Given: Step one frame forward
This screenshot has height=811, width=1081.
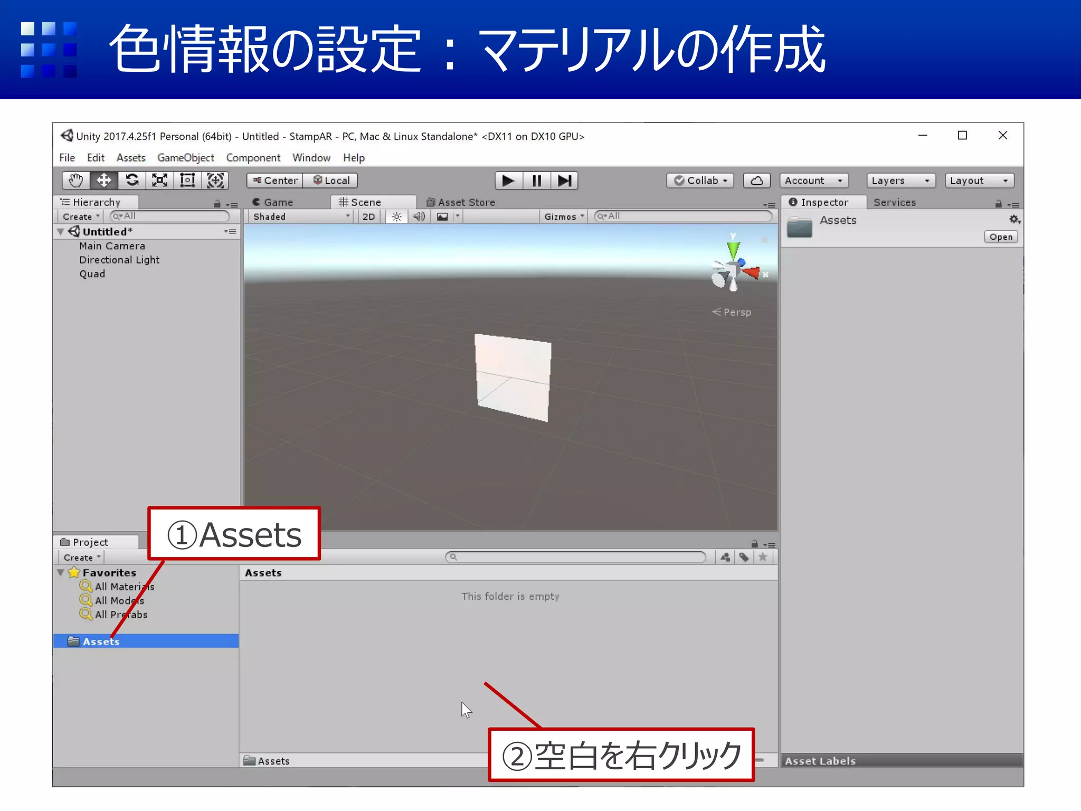Looking at the screenshot, I should 564,181.
